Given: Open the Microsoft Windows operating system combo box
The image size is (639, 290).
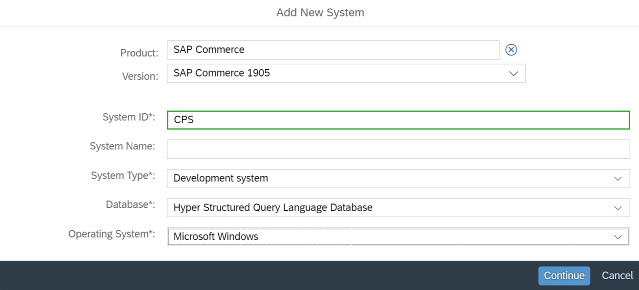Looking at the screenshot, I should [390, 237].
